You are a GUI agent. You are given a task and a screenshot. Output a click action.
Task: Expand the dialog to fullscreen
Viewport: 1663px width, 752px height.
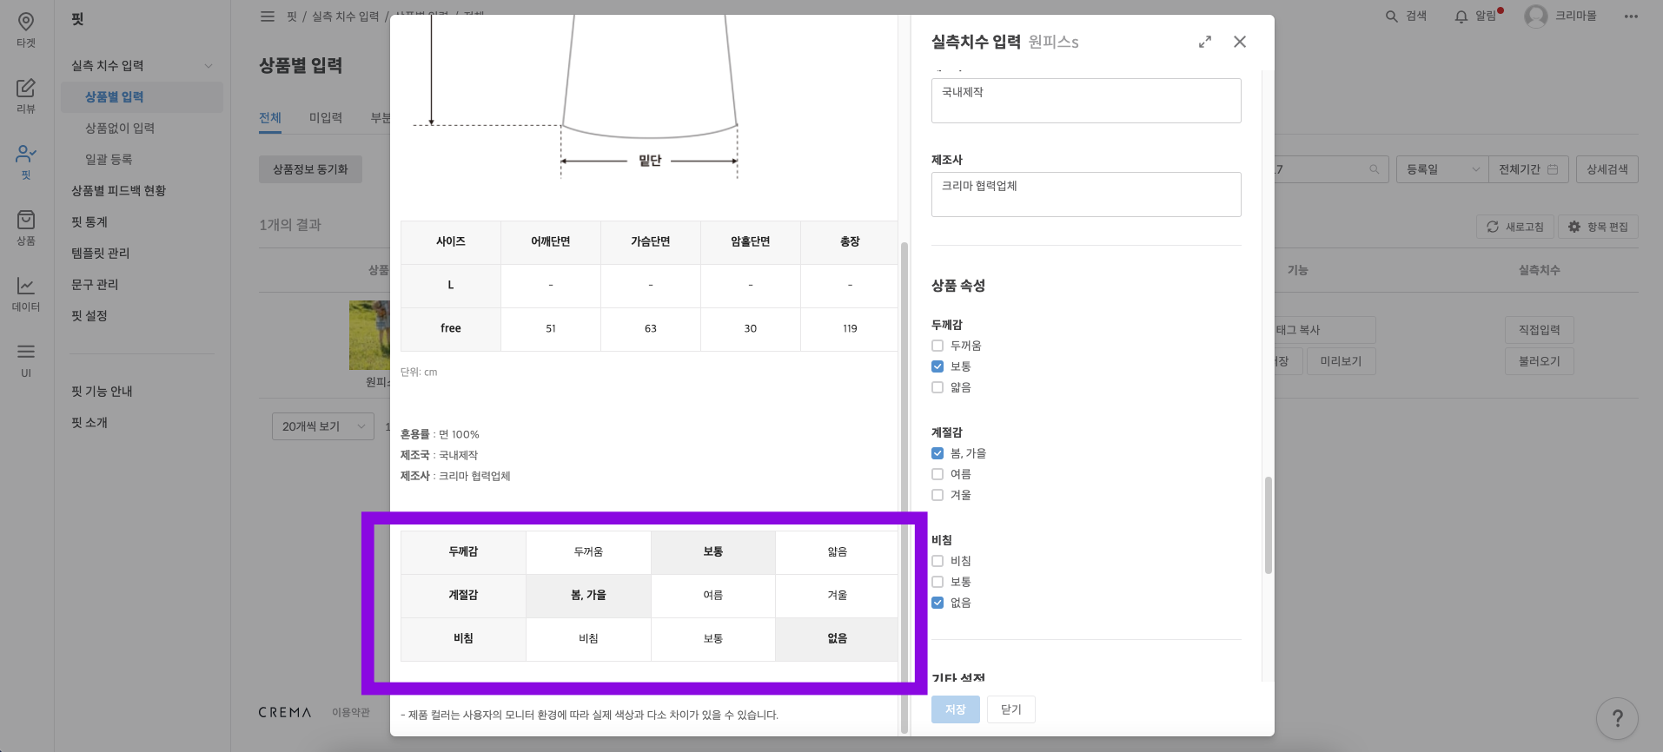(1205, 42)
